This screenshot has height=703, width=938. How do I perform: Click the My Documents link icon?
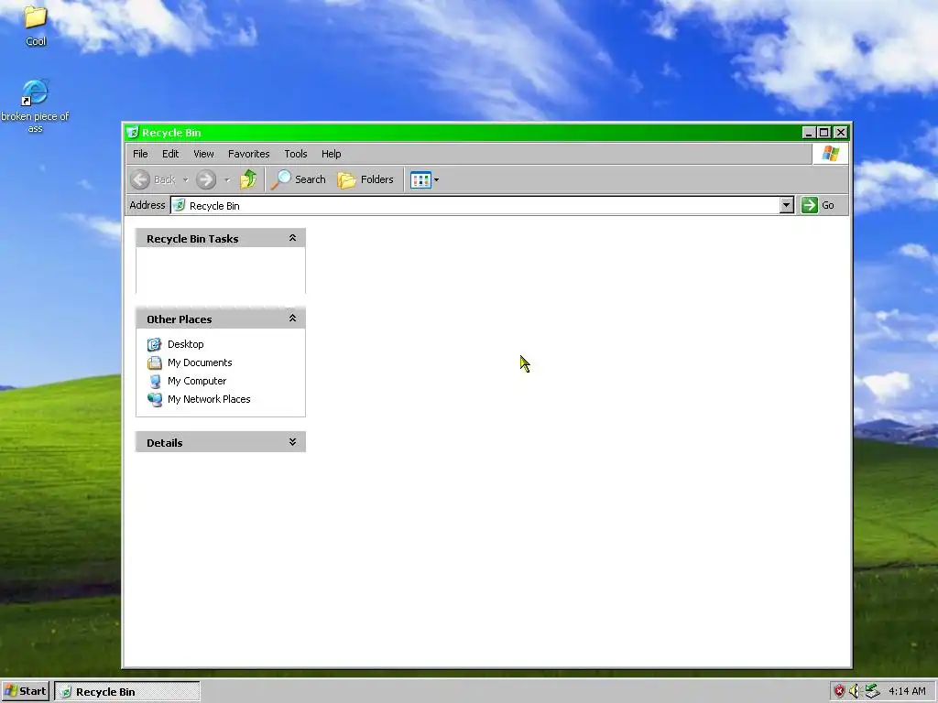click(x=154, y=362)
